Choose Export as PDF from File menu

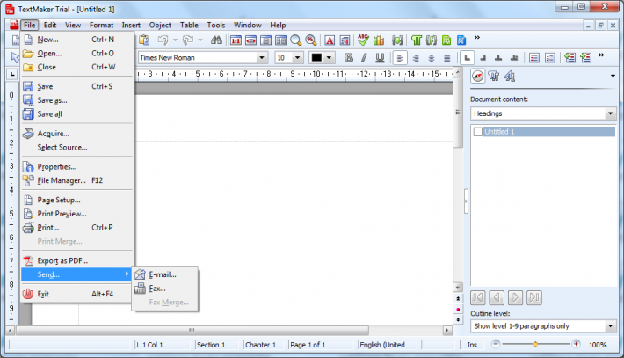point(77,261)
